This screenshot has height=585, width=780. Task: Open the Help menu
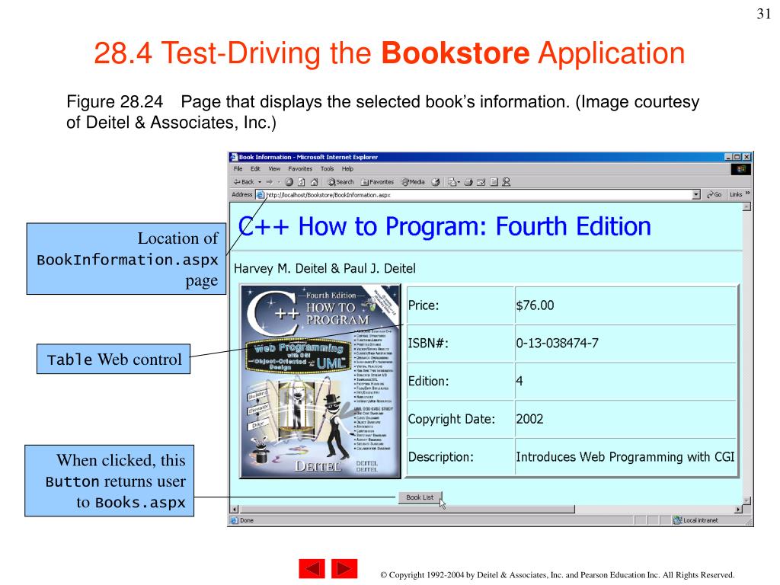coord(347,168)
